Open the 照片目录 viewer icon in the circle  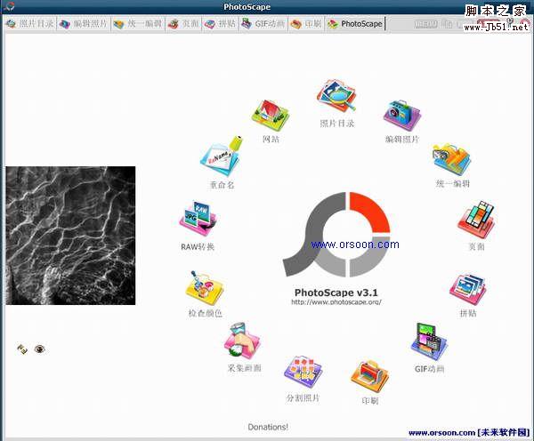coord(336,96)
